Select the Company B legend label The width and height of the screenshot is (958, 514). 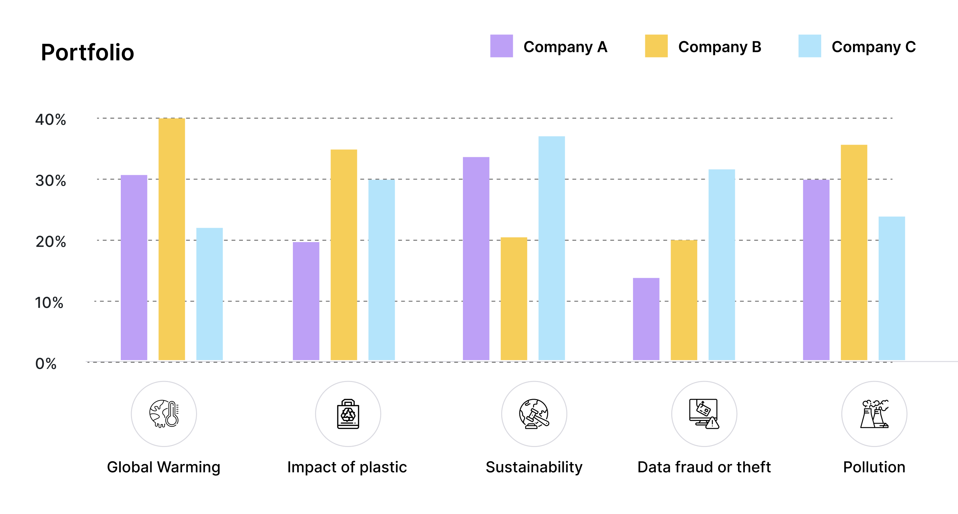pos(720,47)
